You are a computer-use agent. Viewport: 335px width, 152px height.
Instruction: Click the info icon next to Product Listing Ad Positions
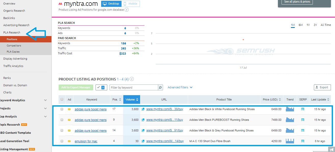(132, 79)
